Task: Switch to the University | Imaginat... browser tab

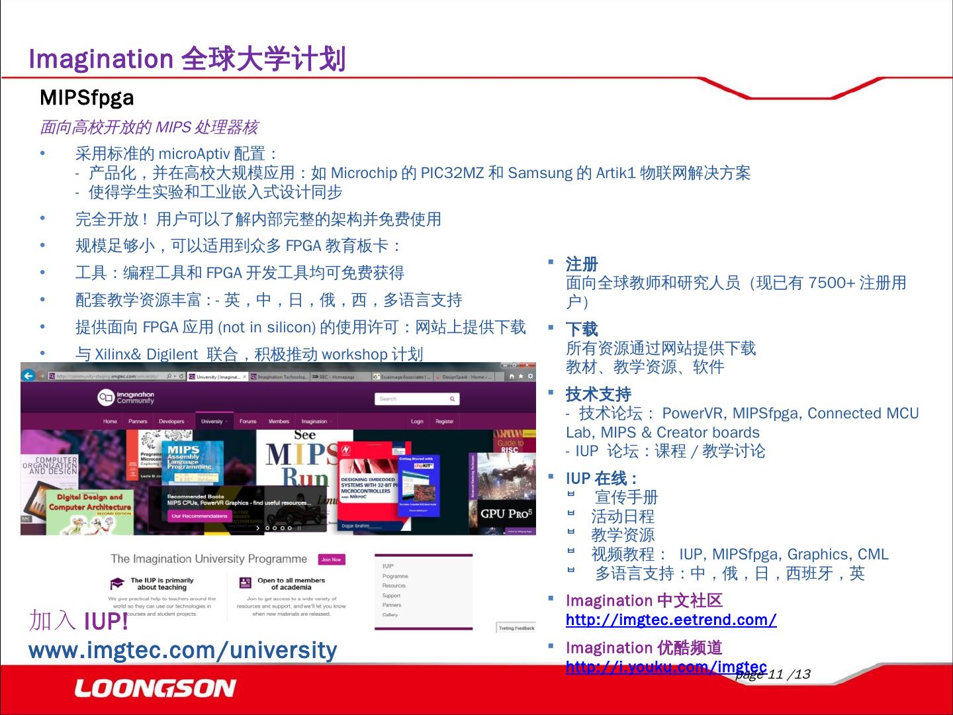Action: click(x=218, y=377)
